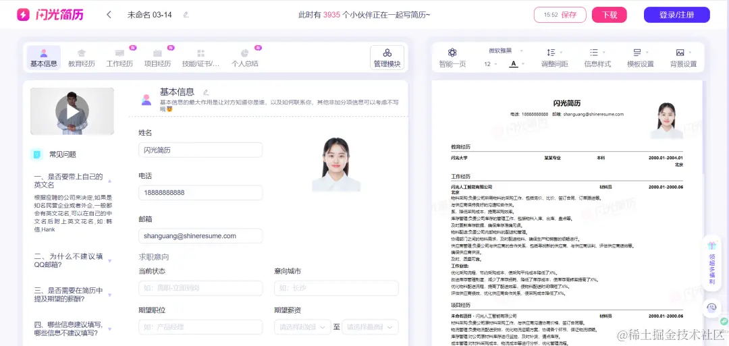Open the 管理模块 button

coord(387,57)
